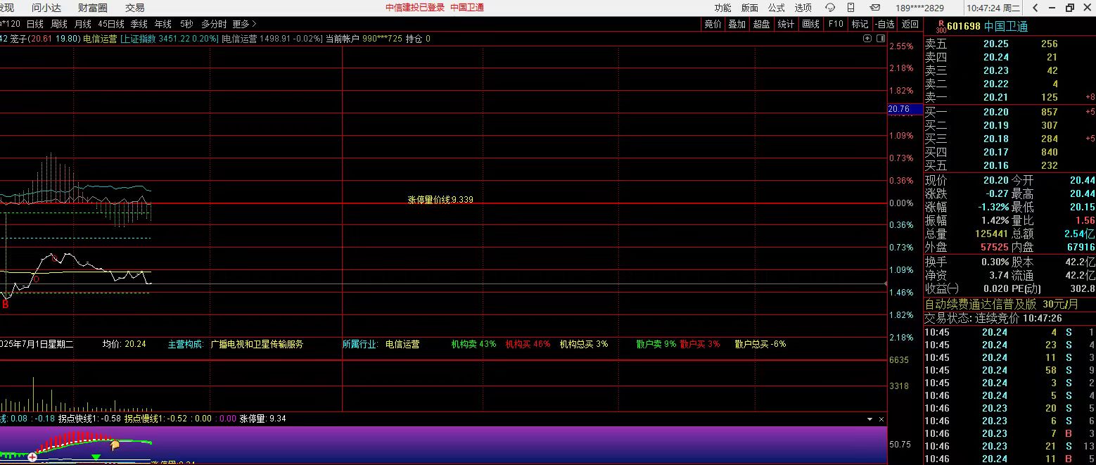Viewport: 1096px width, 465px height.
Task: Click the 竞价 button
Action: click(x=713, y=24)
